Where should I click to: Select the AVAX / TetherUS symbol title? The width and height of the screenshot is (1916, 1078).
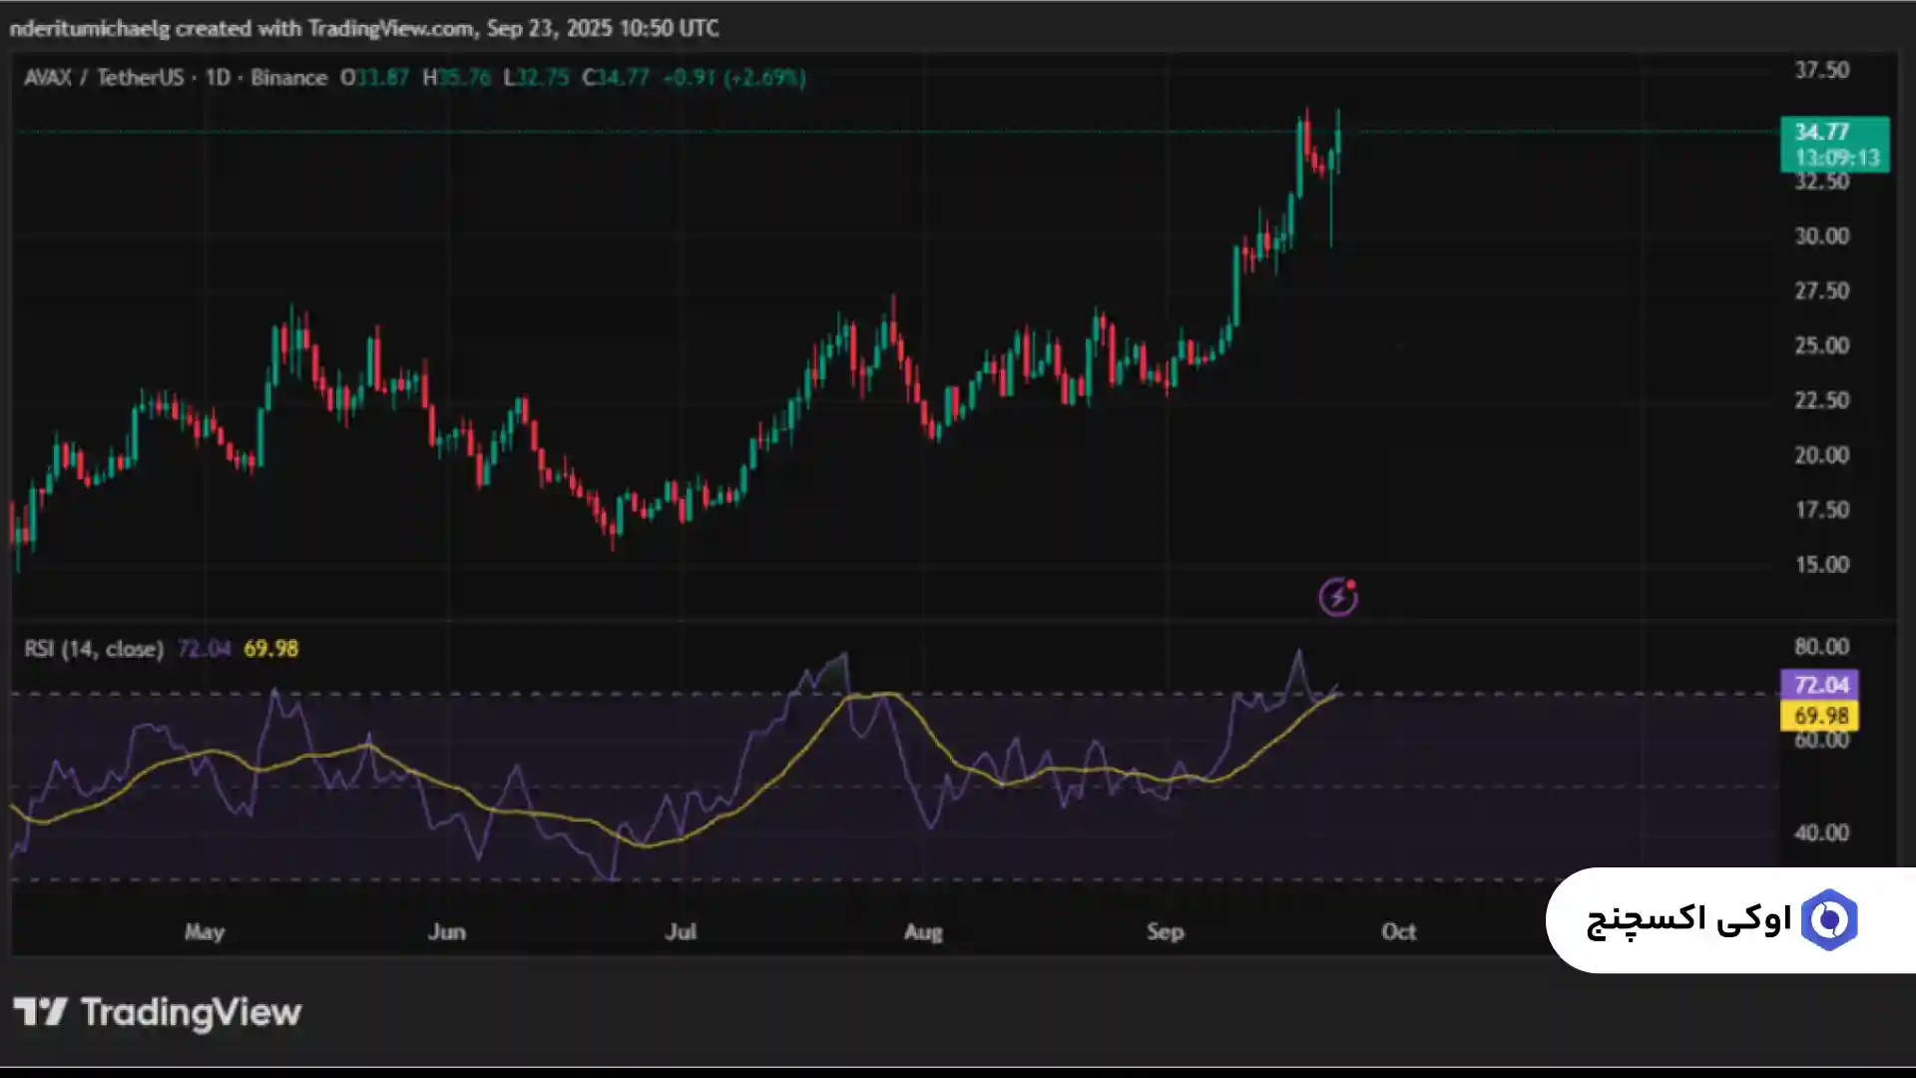[x=104, y=78]
